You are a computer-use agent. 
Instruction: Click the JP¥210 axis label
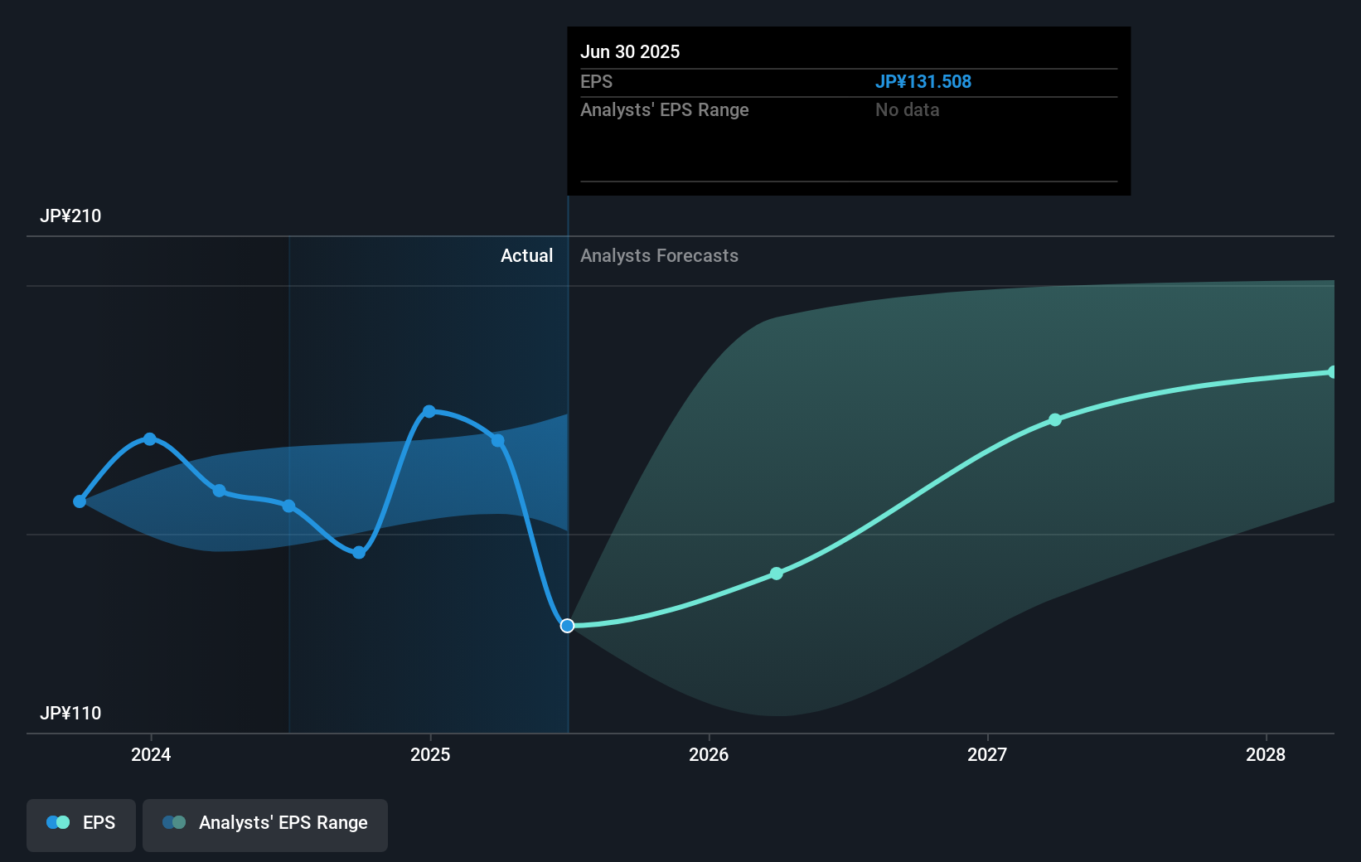(70, 215)
